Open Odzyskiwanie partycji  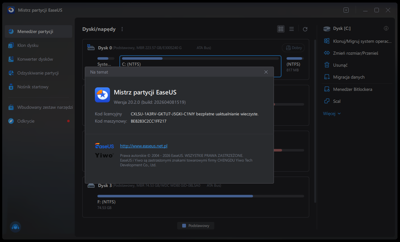(x=38, y=73)
